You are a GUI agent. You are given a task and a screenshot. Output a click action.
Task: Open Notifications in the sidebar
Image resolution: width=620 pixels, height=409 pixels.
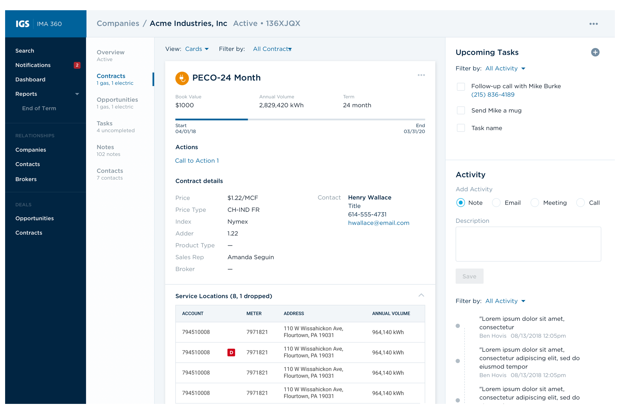pos(33,65)
